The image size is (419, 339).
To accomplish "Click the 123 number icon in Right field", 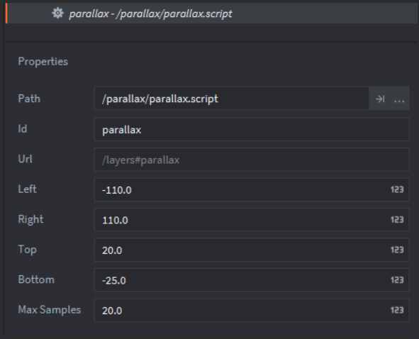I will click(397, 220).
